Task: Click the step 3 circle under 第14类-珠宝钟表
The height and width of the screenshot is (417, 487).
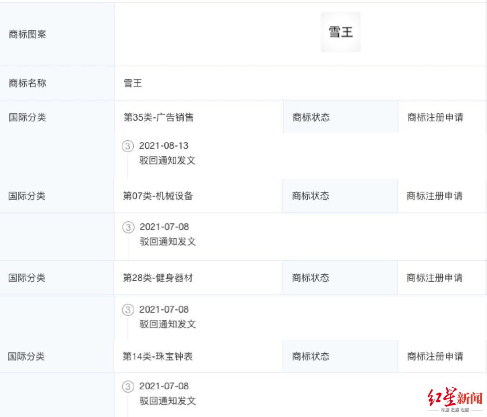Action: click(128, 386)
